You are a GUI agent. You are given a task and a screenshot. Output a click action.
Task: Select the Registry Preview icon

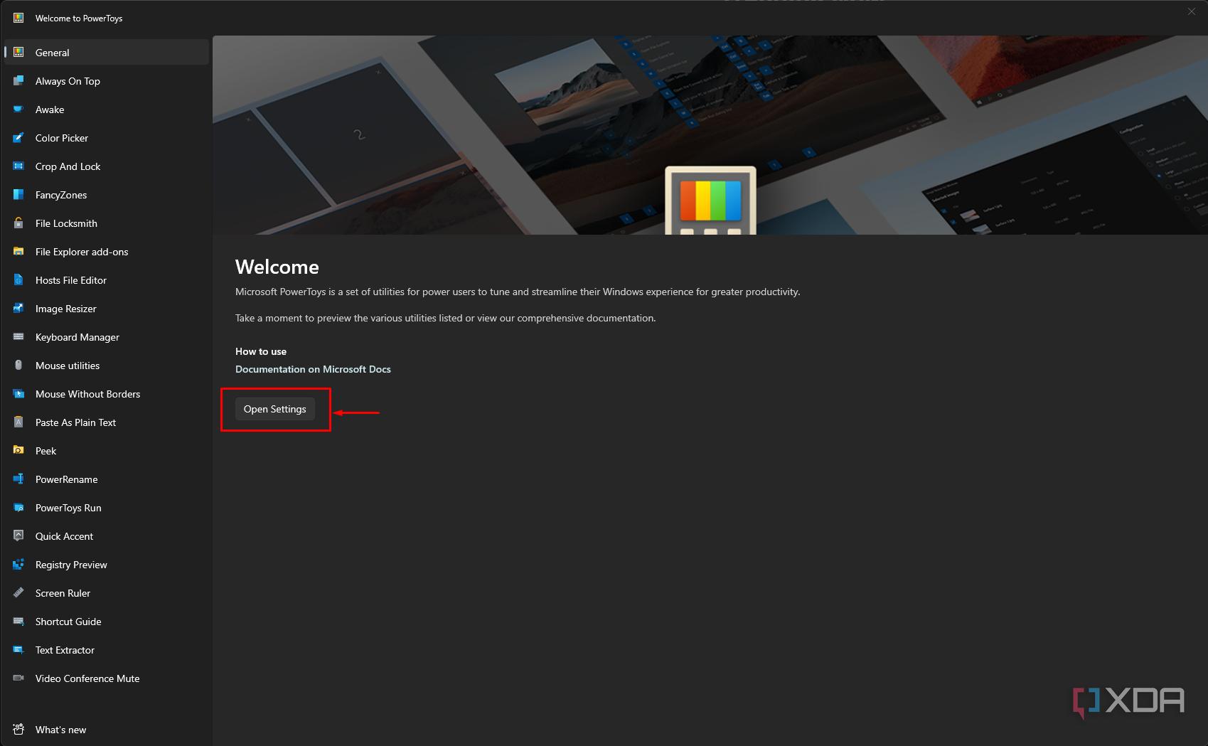[18, 565]
